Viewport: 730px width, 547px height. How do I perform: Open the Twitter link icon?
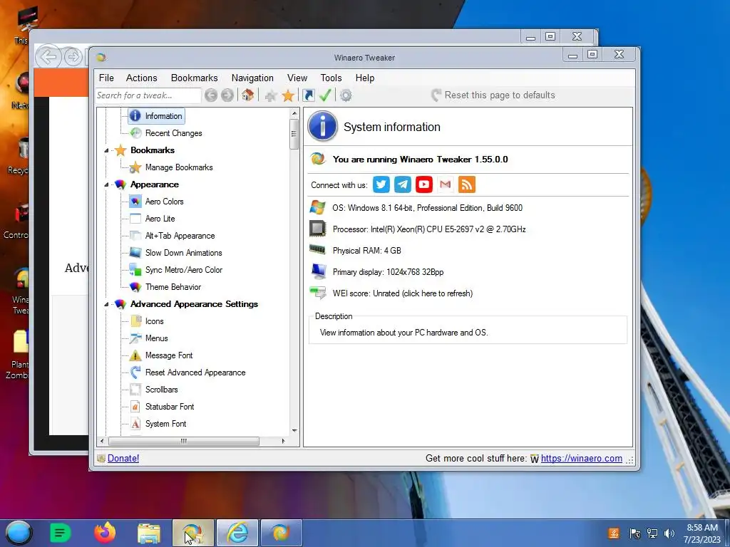[381, 184]
